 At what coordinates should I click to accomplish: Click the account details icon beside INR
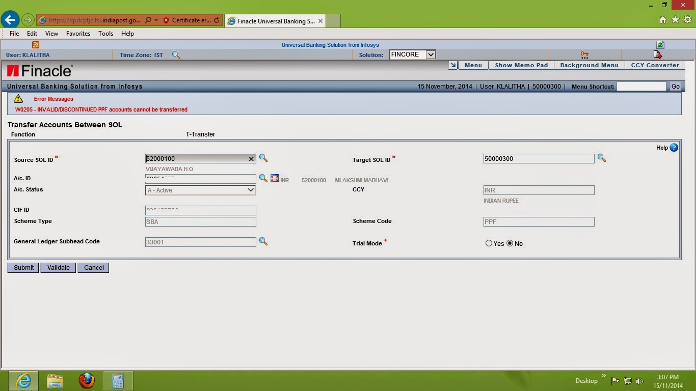coord(275,178)
